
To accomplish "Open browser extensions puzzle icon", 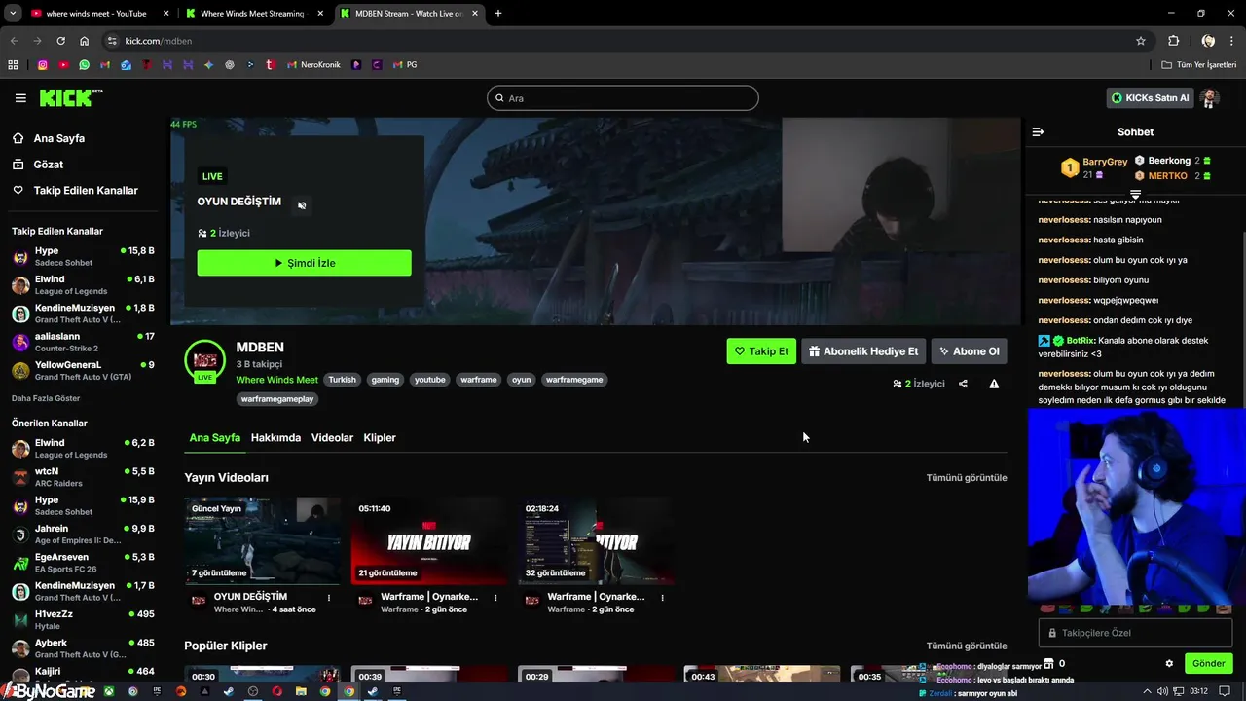I will pos(1173,41).
